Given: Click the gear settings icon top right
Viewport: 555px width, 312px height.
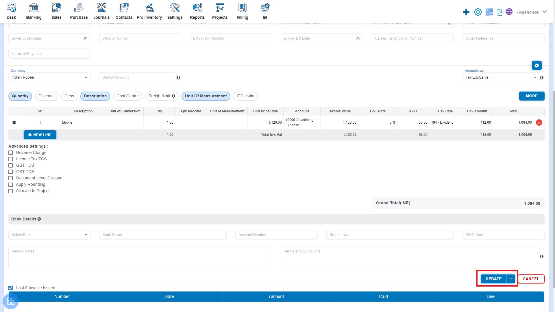Looking at the screenshot, I should [x=478, y=12].
